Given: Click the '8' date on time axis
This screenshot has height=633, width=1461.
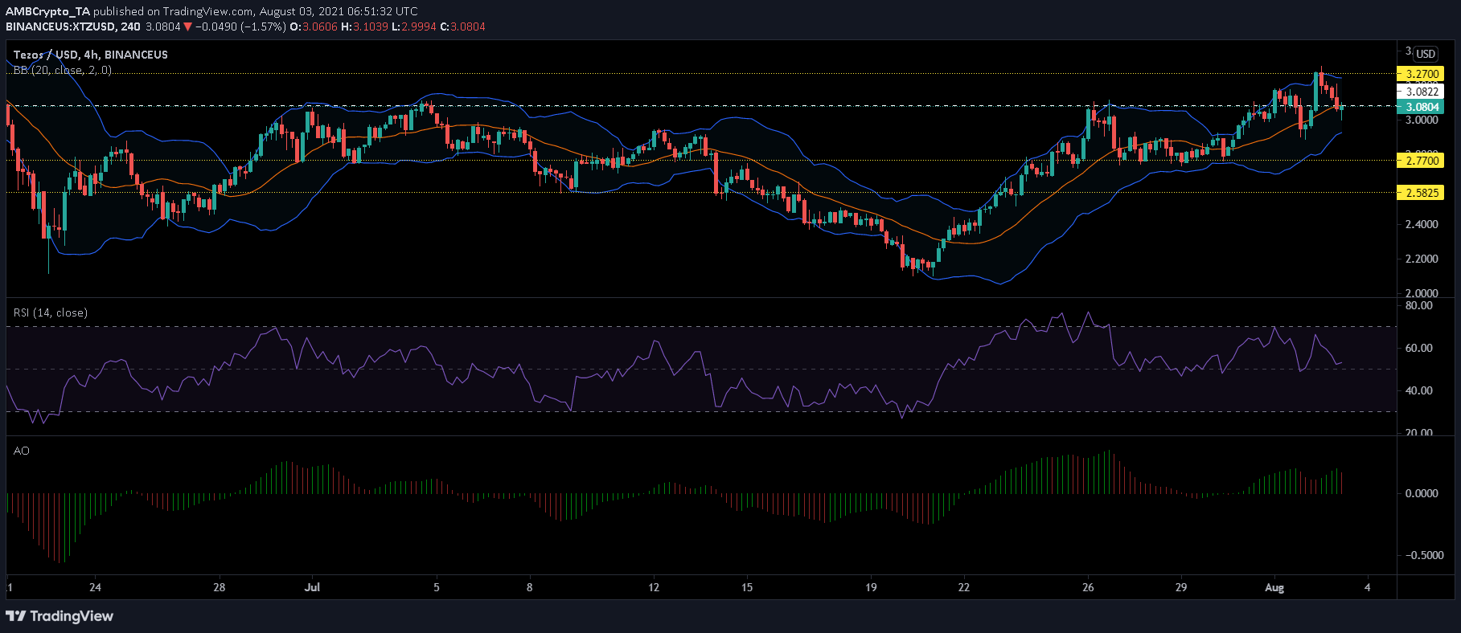Looking at the screenshot, I should [x=529, y=587].
